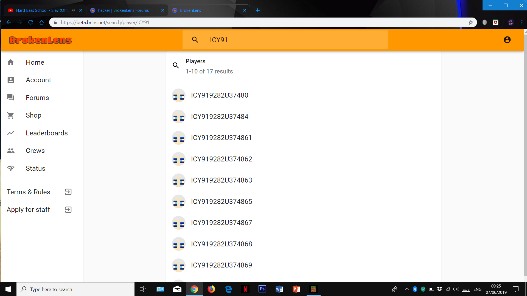Open the Apply for staff link
527x296 pixels.
point(42,210)
